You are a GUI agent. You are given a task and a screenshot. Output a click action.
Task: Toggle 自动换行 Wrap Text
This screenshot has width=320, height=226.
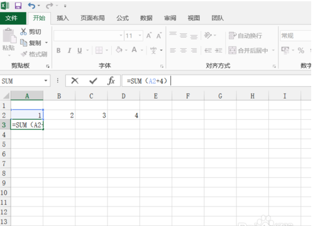tap(245, 36)
